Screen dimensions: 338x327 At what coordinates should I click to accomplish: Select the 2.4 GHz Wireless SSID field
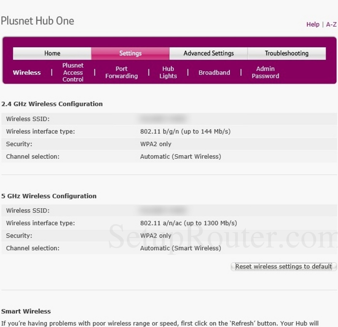pos(163,119)
